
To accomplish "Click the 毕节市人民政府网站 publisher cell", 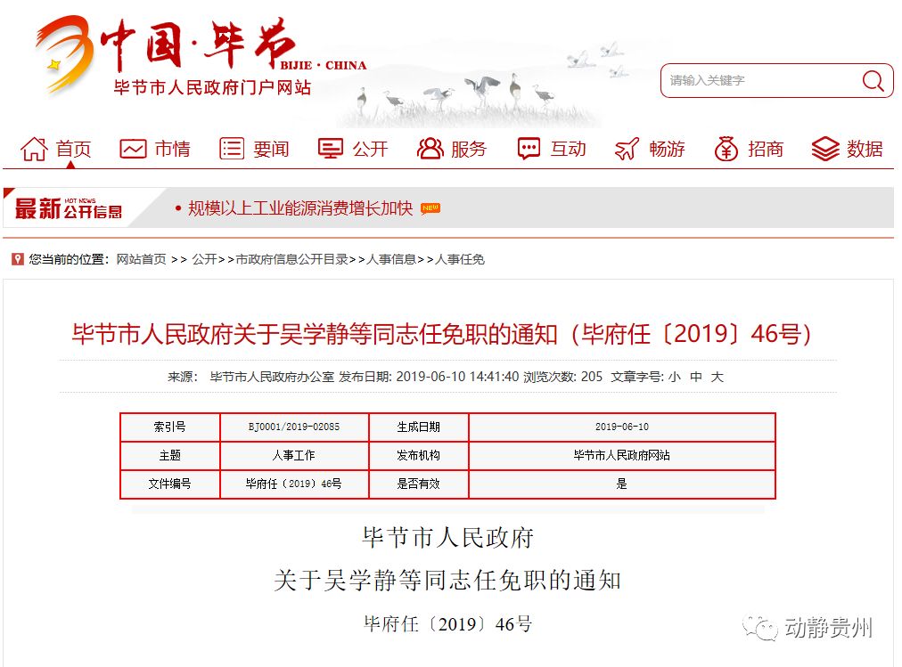I will (622, 455).
